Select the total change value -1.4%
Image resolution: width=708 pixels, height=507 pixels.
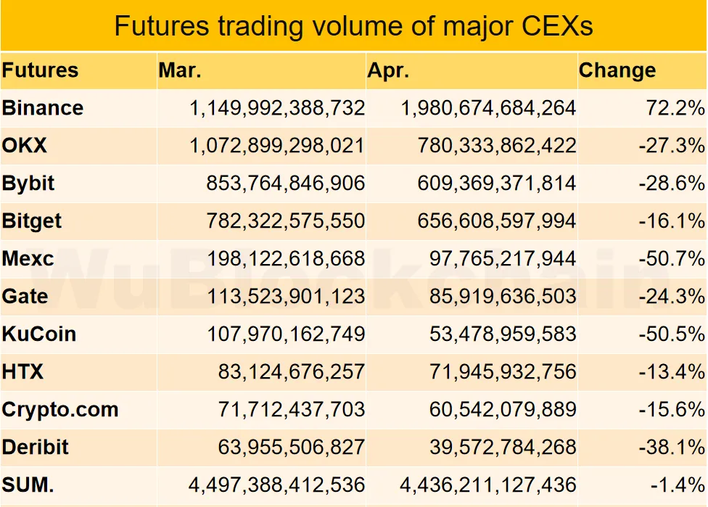(x=678, y=485)
